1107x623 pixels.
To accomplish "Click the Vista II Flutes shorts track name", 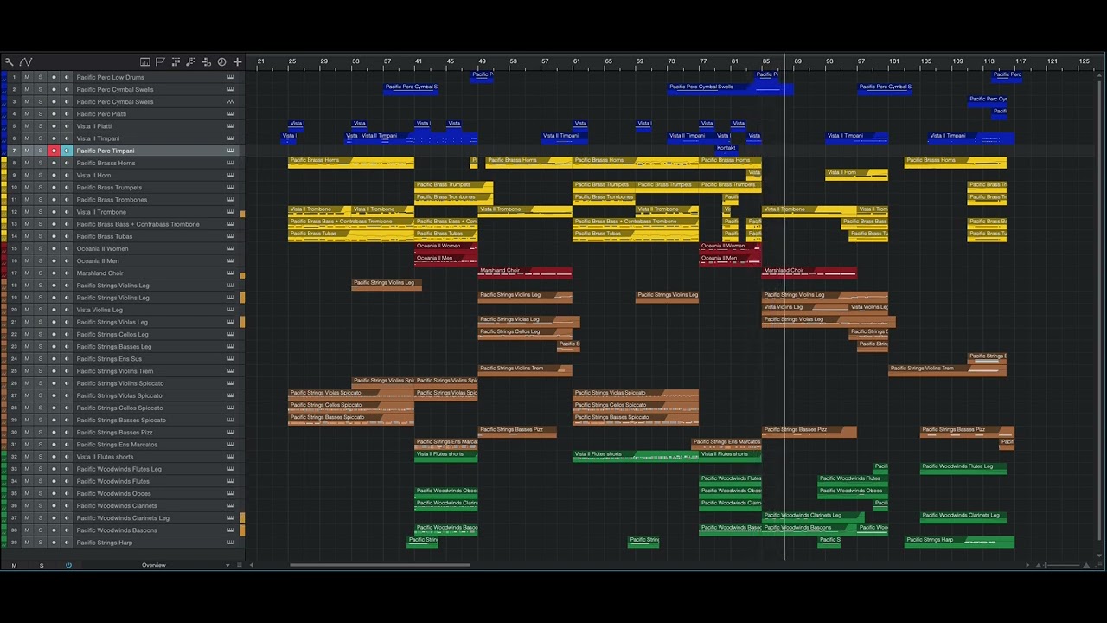I will [105, 457].
